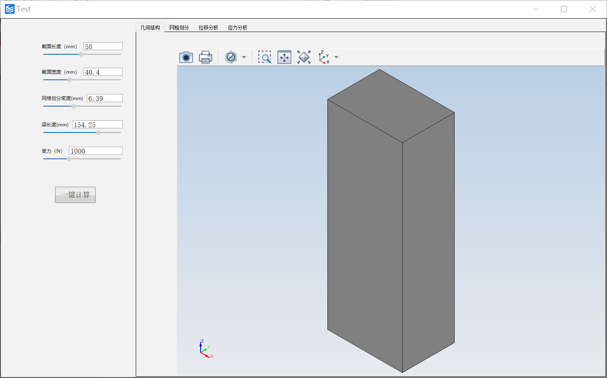Click the 梁长度(mm) label
The height and width of the screenshot is (378, 607).
55,125
